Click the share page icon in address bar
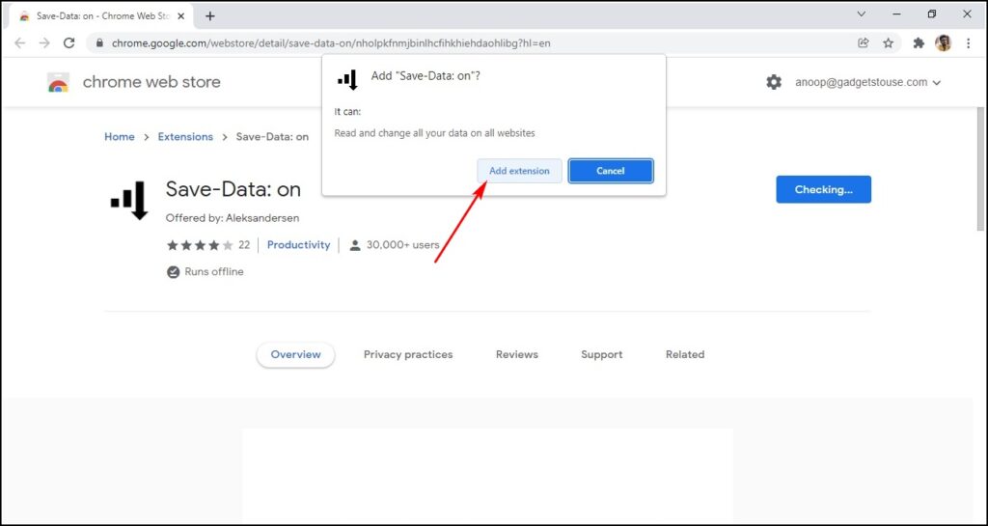 pyautogui.click(x=864, y=42)
